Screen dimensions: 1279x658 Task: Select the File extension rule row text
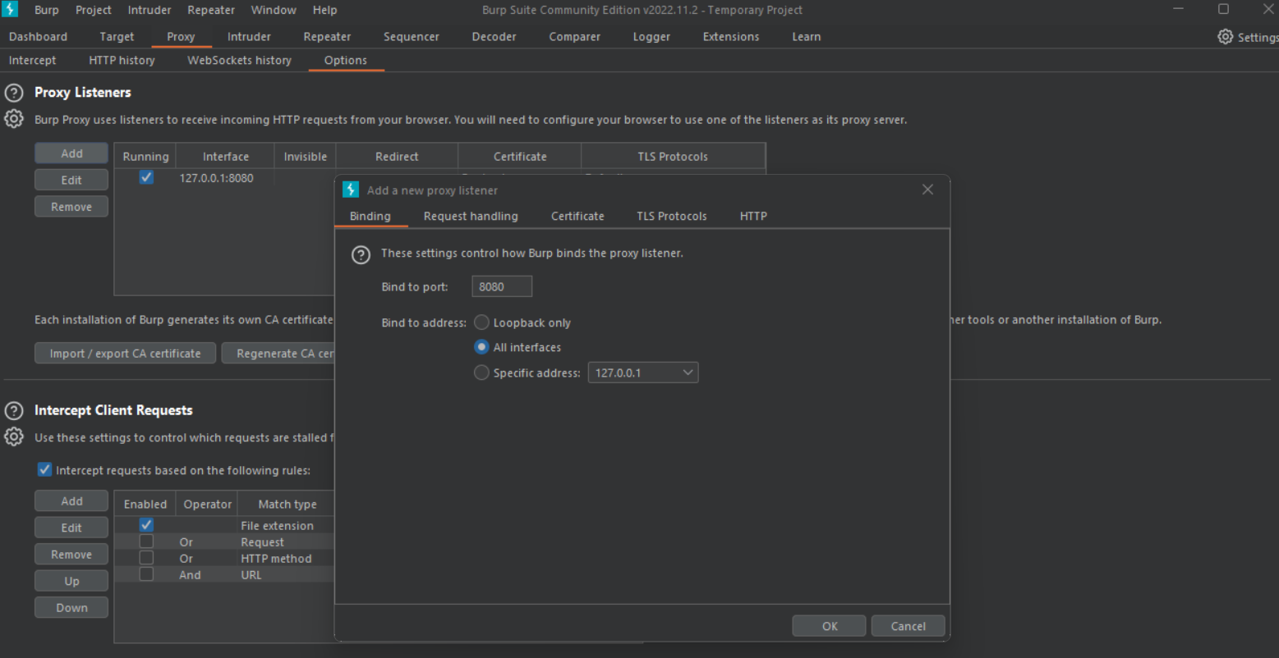pyautogui.click(x=277, y=526)
